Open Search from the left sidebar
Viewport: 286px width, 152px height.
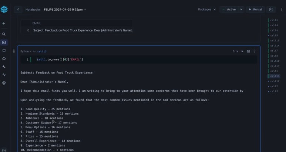click(4, 34)
